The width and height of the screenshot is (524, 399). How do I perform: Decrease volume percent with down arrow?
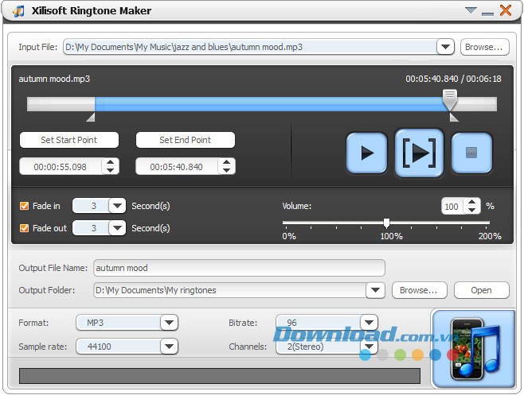pos(472,210)
